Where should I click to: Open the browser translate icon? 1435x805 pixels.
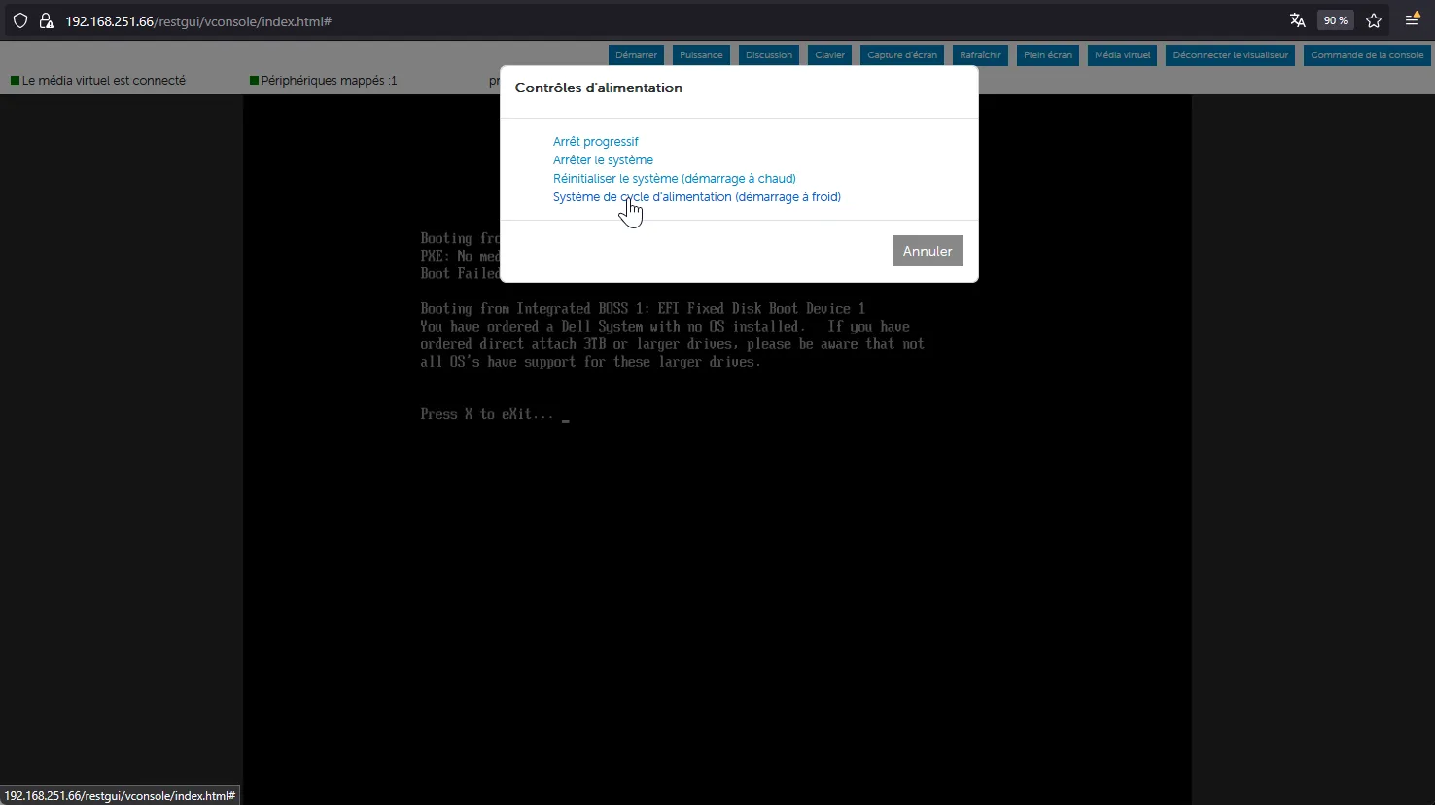click(1297, 19)
